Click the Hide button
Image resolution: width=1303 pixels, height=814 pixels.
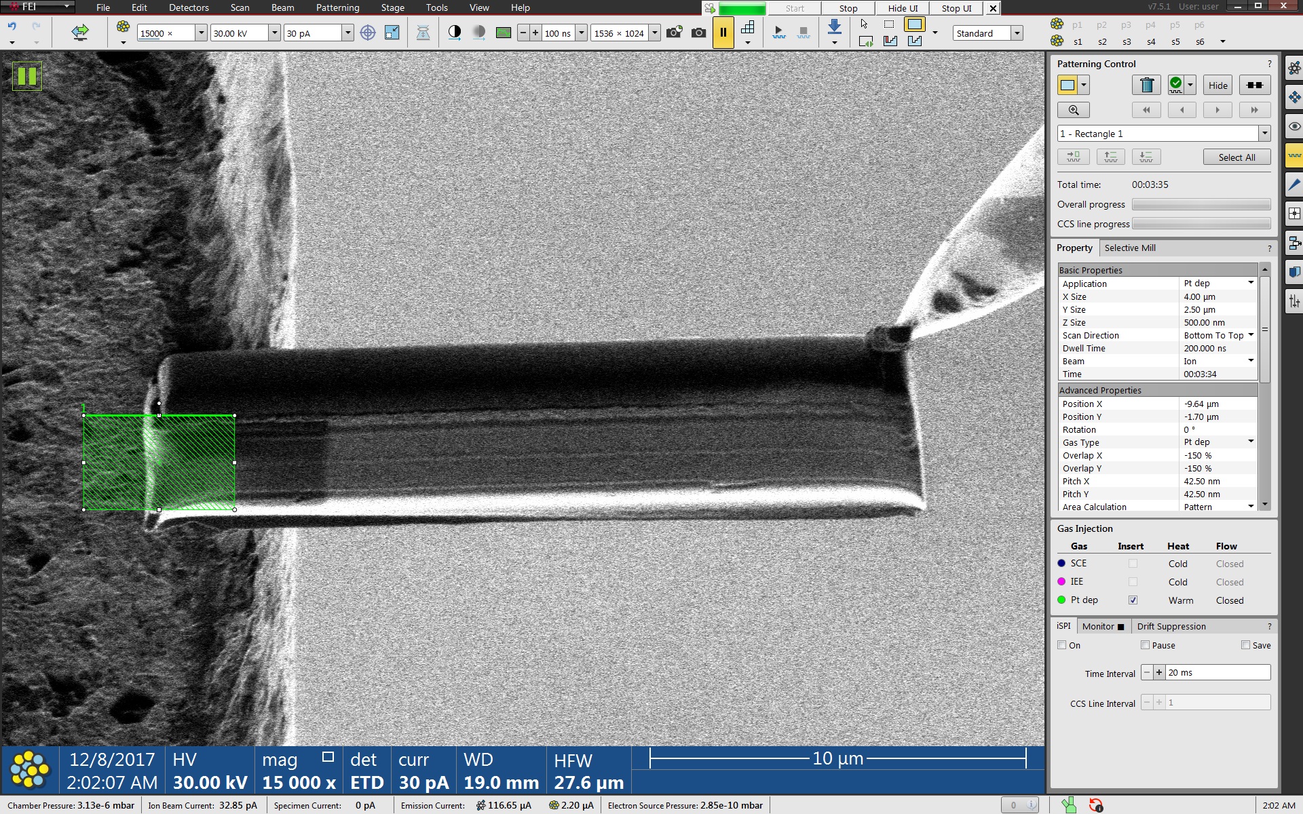point(1217,85)
